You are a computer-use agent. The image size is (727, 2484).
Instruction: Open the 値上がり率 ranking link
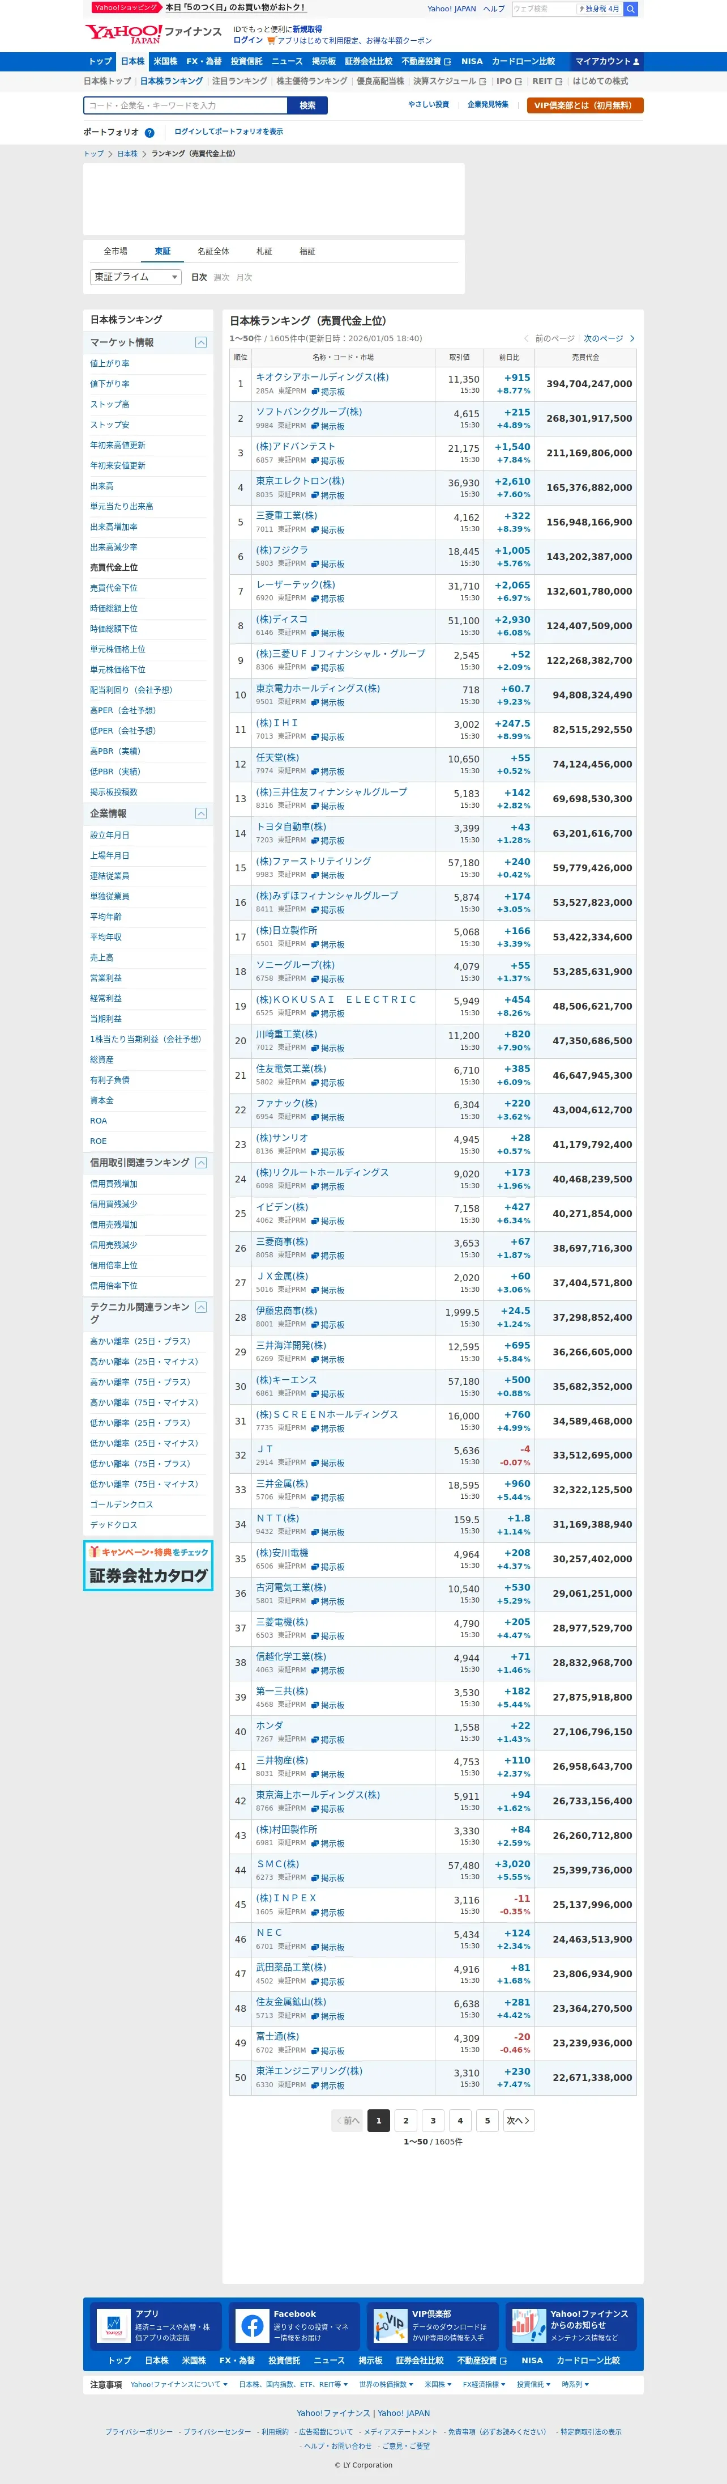click(110, 363)
